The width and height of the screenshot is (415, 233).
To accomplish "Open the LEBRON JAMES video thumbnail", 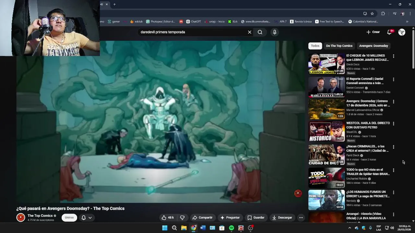I will pos(326,64).
